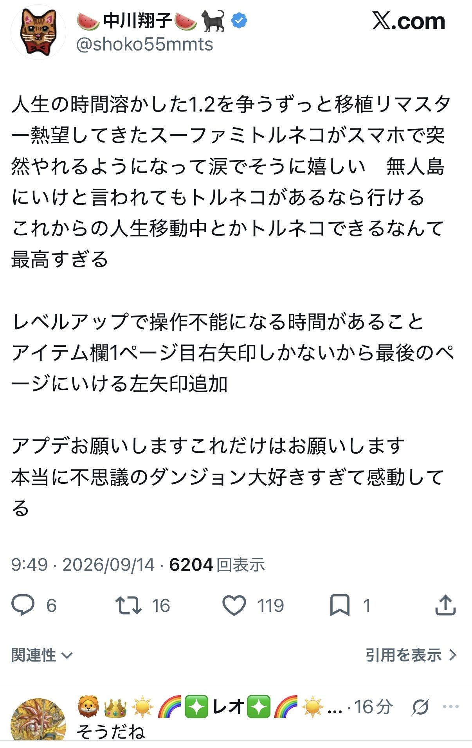
Task: Expand the 関連性 sort dropdown
Action: point(42,655)
